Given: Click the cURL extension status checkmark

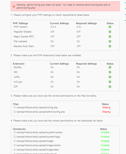Looking at the screenshot, I should (110, 77).
